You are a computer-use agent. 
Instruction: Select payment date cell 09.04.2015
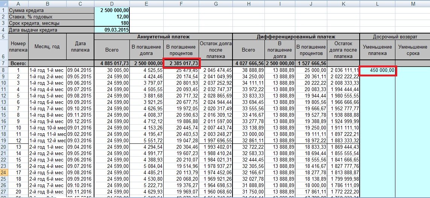tap(80, 70)
